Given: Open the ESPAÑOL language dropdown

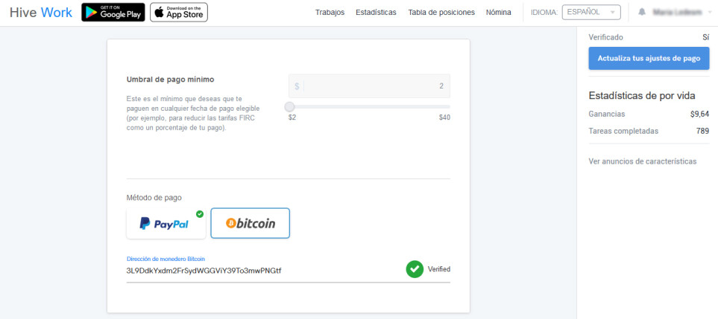Looking at the screenshot, I should 591,13.
